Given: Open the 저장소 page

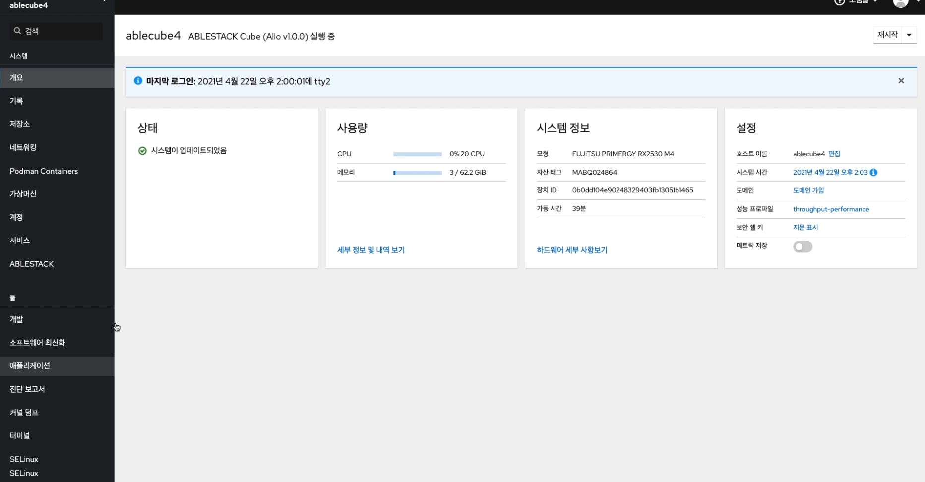Looking at the screenshot, I should coord(57,124).
